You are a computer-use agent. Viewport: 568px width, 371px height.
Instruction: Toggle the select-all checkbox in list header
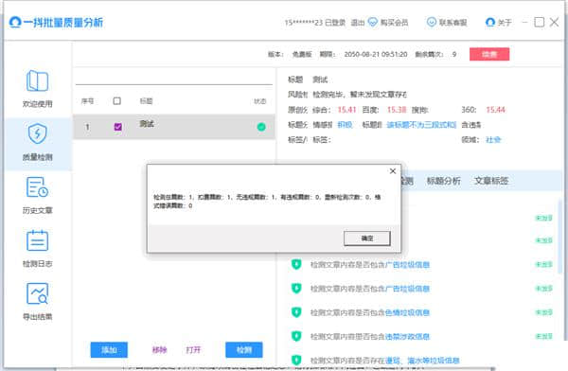(x=117, y=100)
